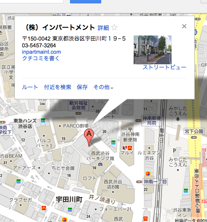Screen dimensions: 207x222
Task: Click the 西武渋谷パーキング館 label
Action: [100, 156]
